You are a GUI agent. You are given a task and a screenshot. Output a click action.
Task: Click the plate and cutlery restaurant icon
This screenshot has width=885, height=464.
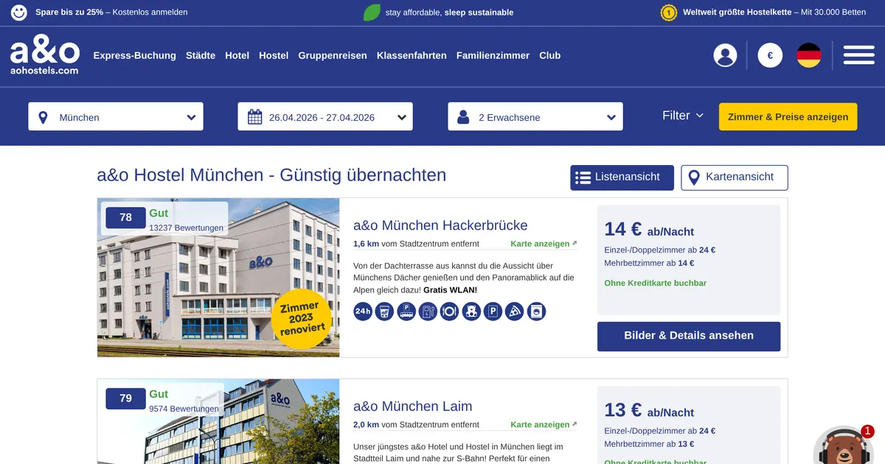tap(450, 312)
